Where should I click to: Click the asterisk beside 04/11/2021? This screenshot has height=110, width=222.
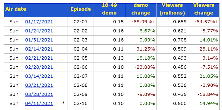(x=63, y=104)
